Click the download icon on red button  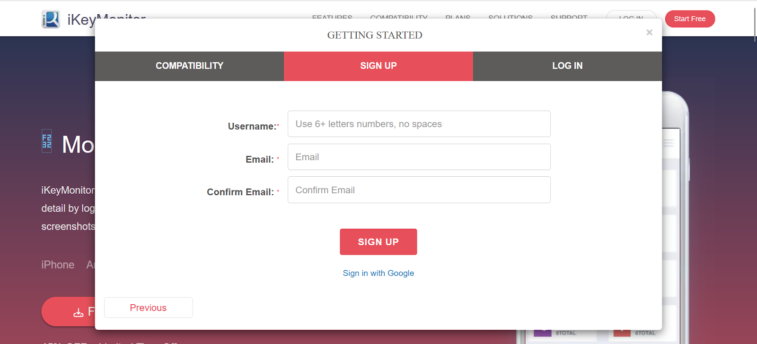[79, 312]
